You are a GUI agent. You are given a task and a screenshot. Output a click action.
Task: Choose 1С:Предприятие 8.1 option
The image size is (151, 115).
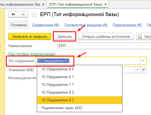coord(80,77)
